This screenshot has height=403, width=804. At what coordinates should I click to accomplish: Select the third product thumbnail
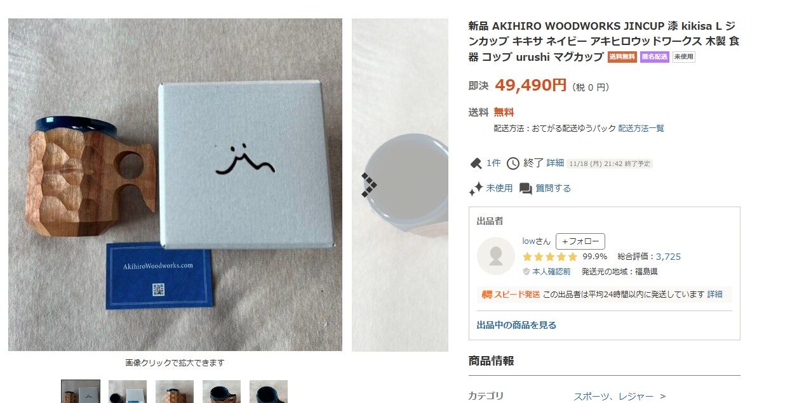(x=175, y=392)
